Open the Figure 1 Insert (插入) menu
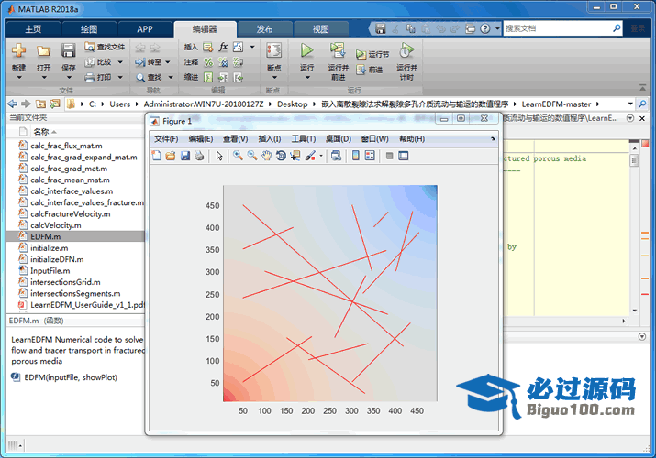Image resolution: width=656 pixels, height=458 pixels. (x=270, y=139)
